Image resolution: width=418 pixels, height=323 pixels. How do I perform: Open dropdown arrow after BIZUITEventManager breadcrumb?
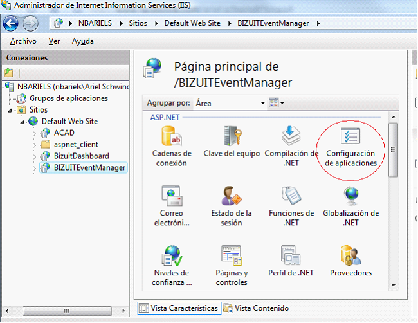(318, 23)
